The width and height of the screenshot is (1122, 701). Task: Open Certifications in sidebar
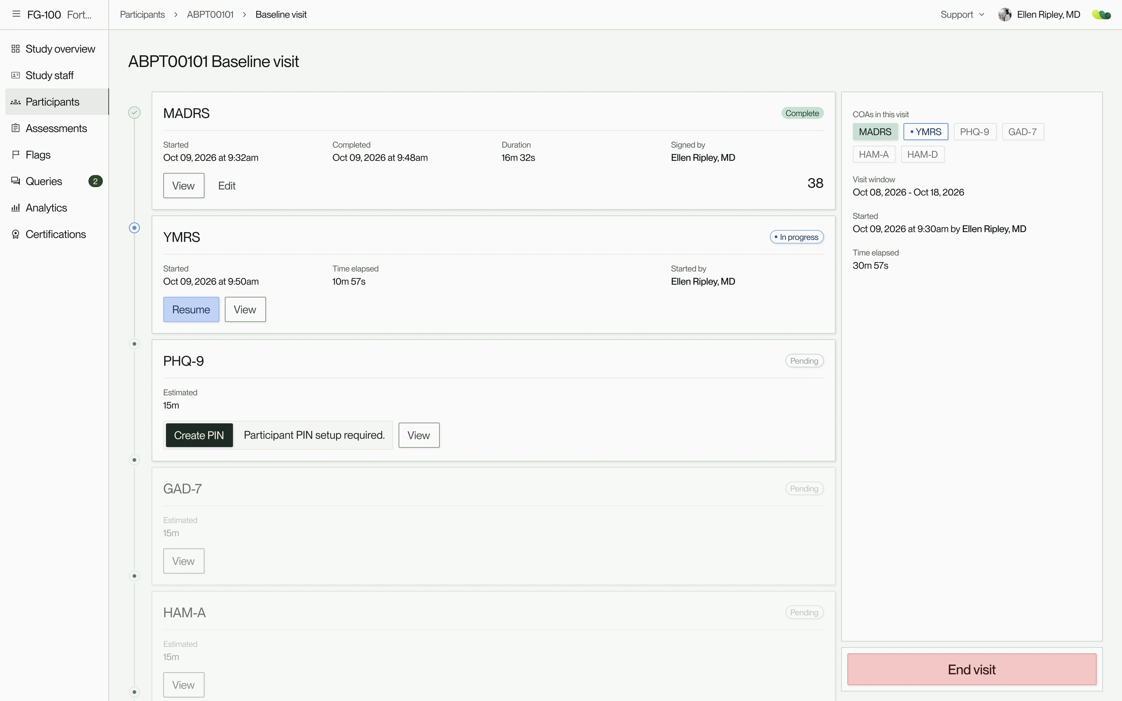(57, 234)
